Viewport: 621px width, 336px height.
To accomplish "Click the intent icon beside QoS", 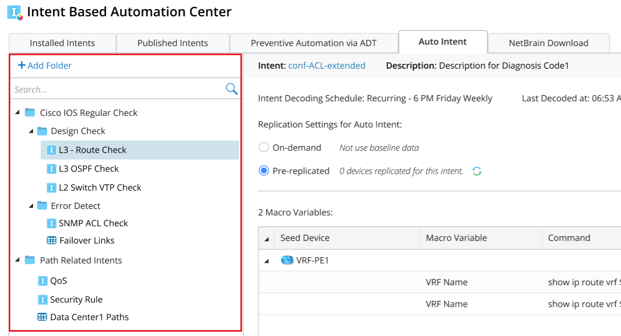I will tap(42, 281).
